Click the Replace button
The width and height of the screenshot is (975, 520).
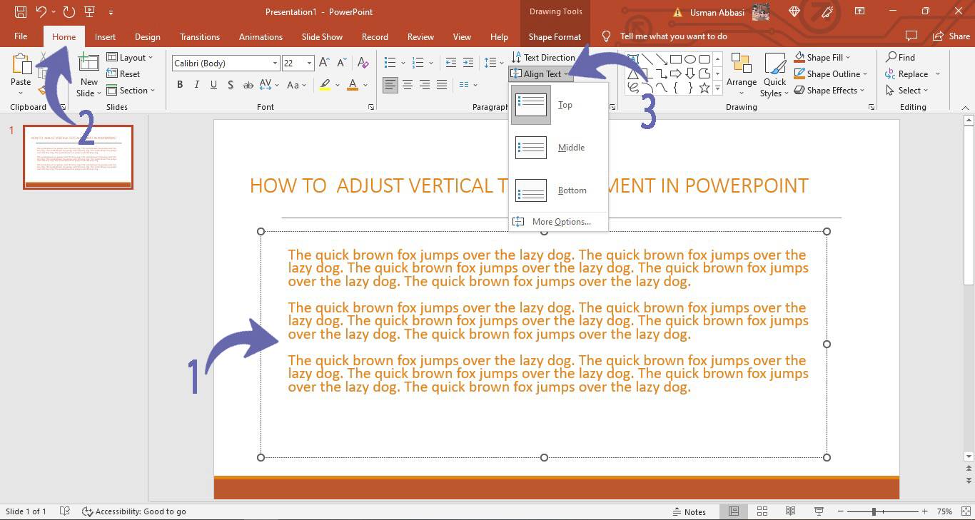pyautogui.click(x=912, y=73)
